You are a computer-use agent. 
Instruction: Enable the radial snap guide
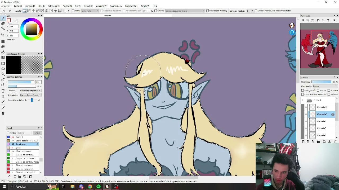(x=42, y=11)
